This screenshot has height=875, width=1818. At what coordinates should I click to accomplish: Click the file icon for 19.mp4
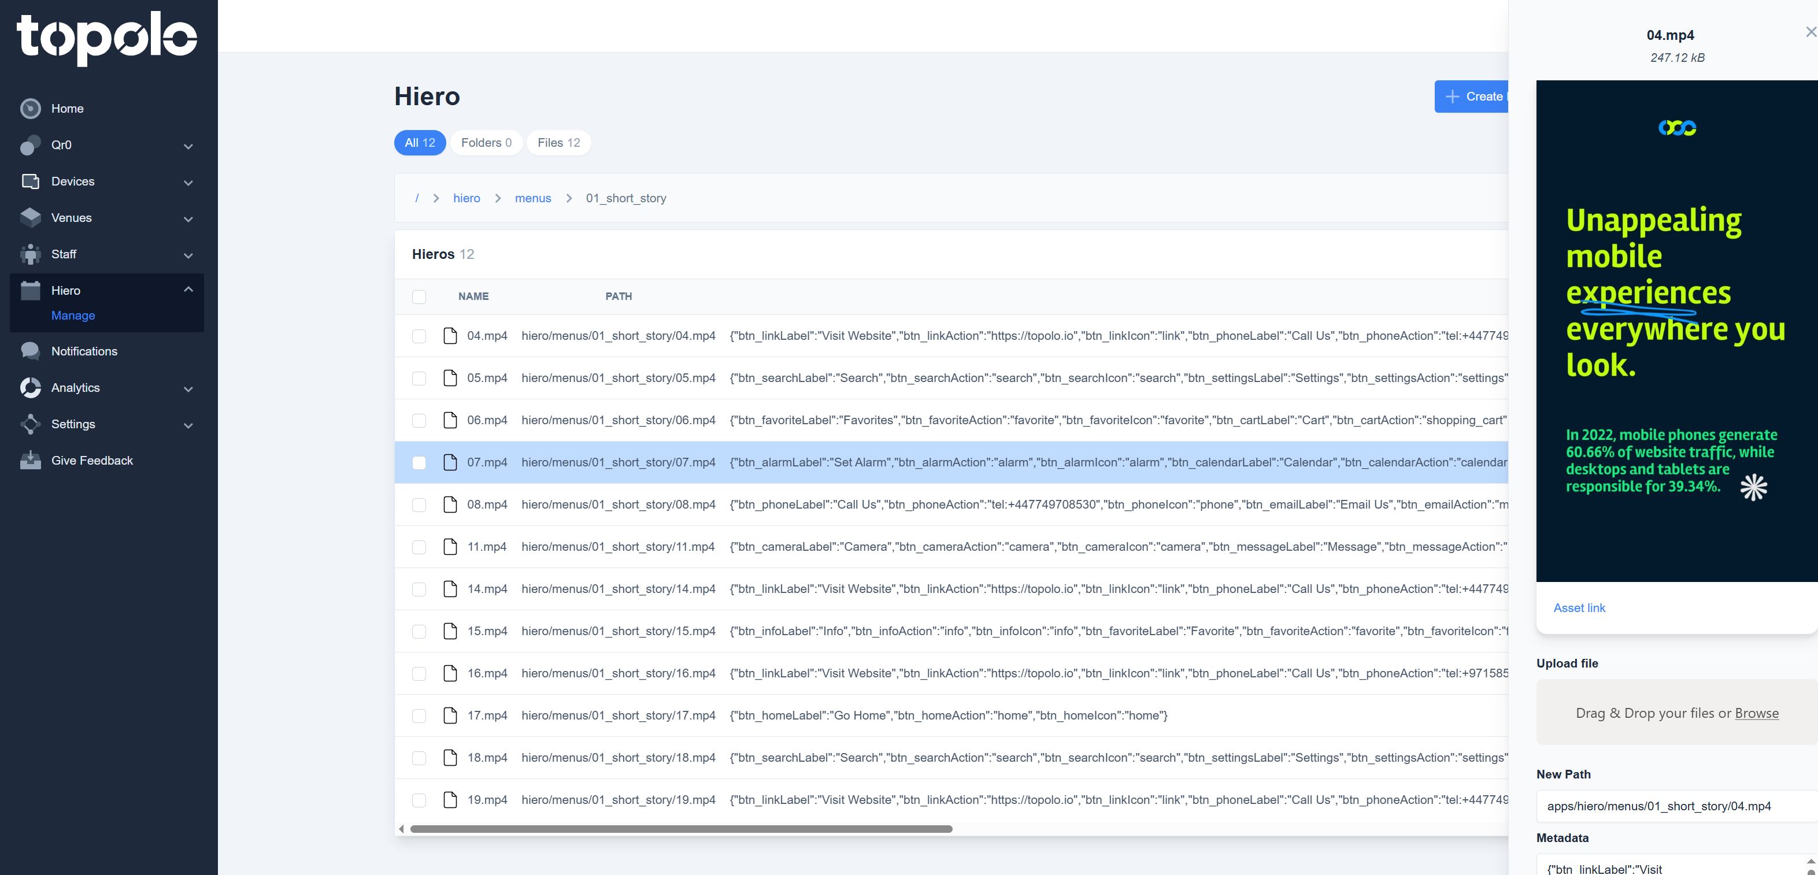pos(450,800)
